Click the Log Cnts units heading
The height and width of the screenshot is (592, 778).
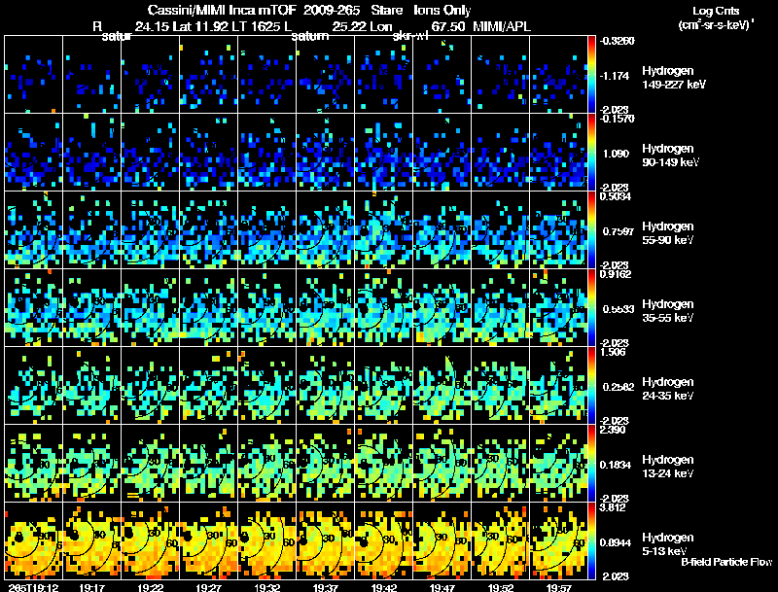point(716,17)
